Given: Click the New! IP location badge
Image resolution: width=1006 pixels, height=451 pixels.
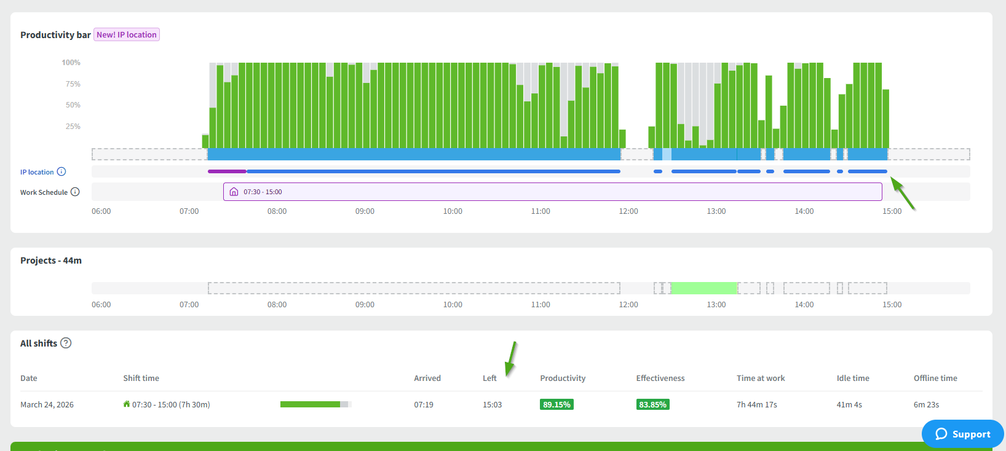Looking at the screenshot, I should [127, 35].
